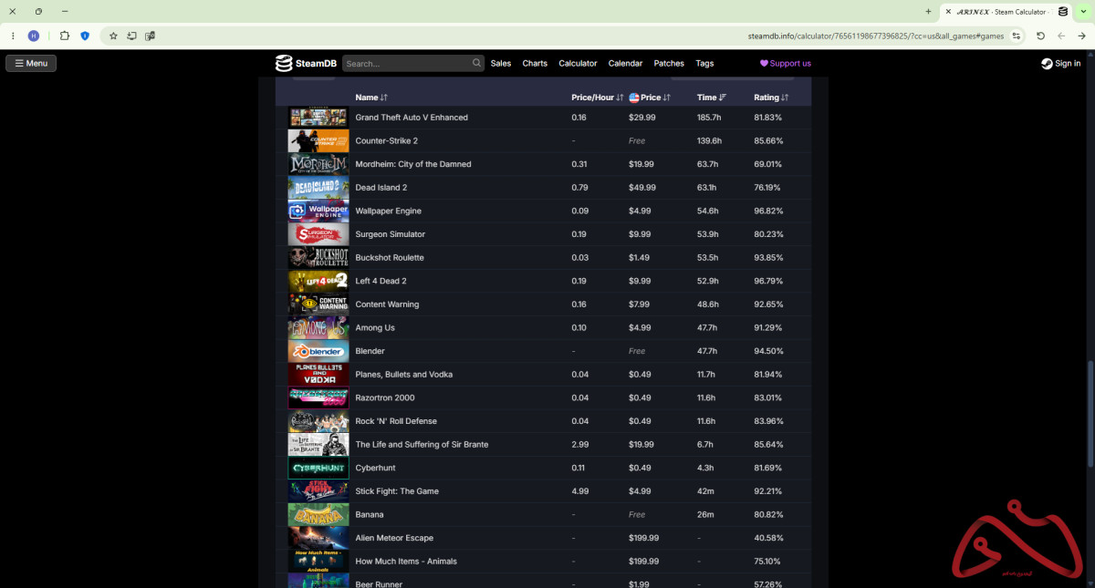The image size is (1095, 588).
Task: Open the tab search chevron
Action: (1083, 12)
